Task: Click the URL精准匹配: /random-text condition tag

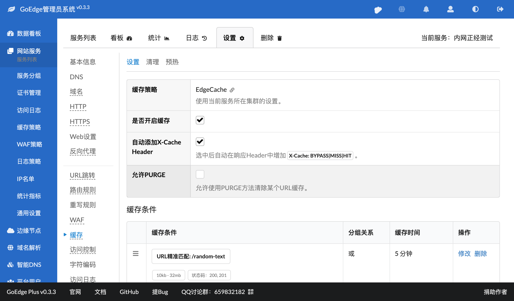Action: [191, 256]
